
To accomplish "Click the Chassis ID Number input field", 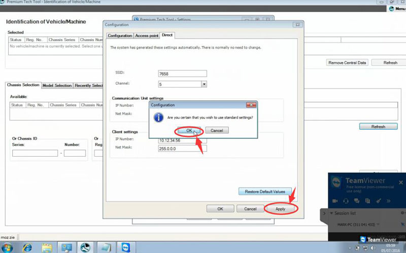I will tap(75, 153).
